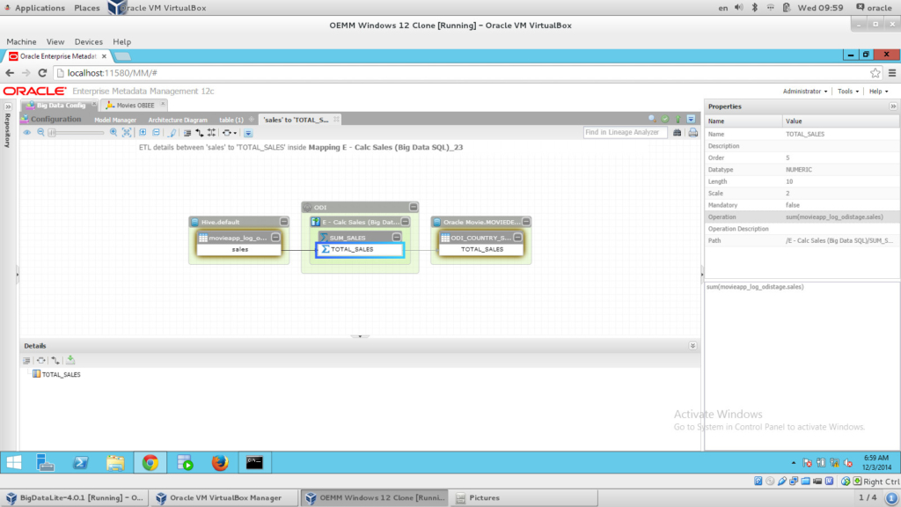This screenshot has width=901, height=507.
Task: Collapse the Oracle Movie.MOVIEDE... node
Action: click(526, 222)
